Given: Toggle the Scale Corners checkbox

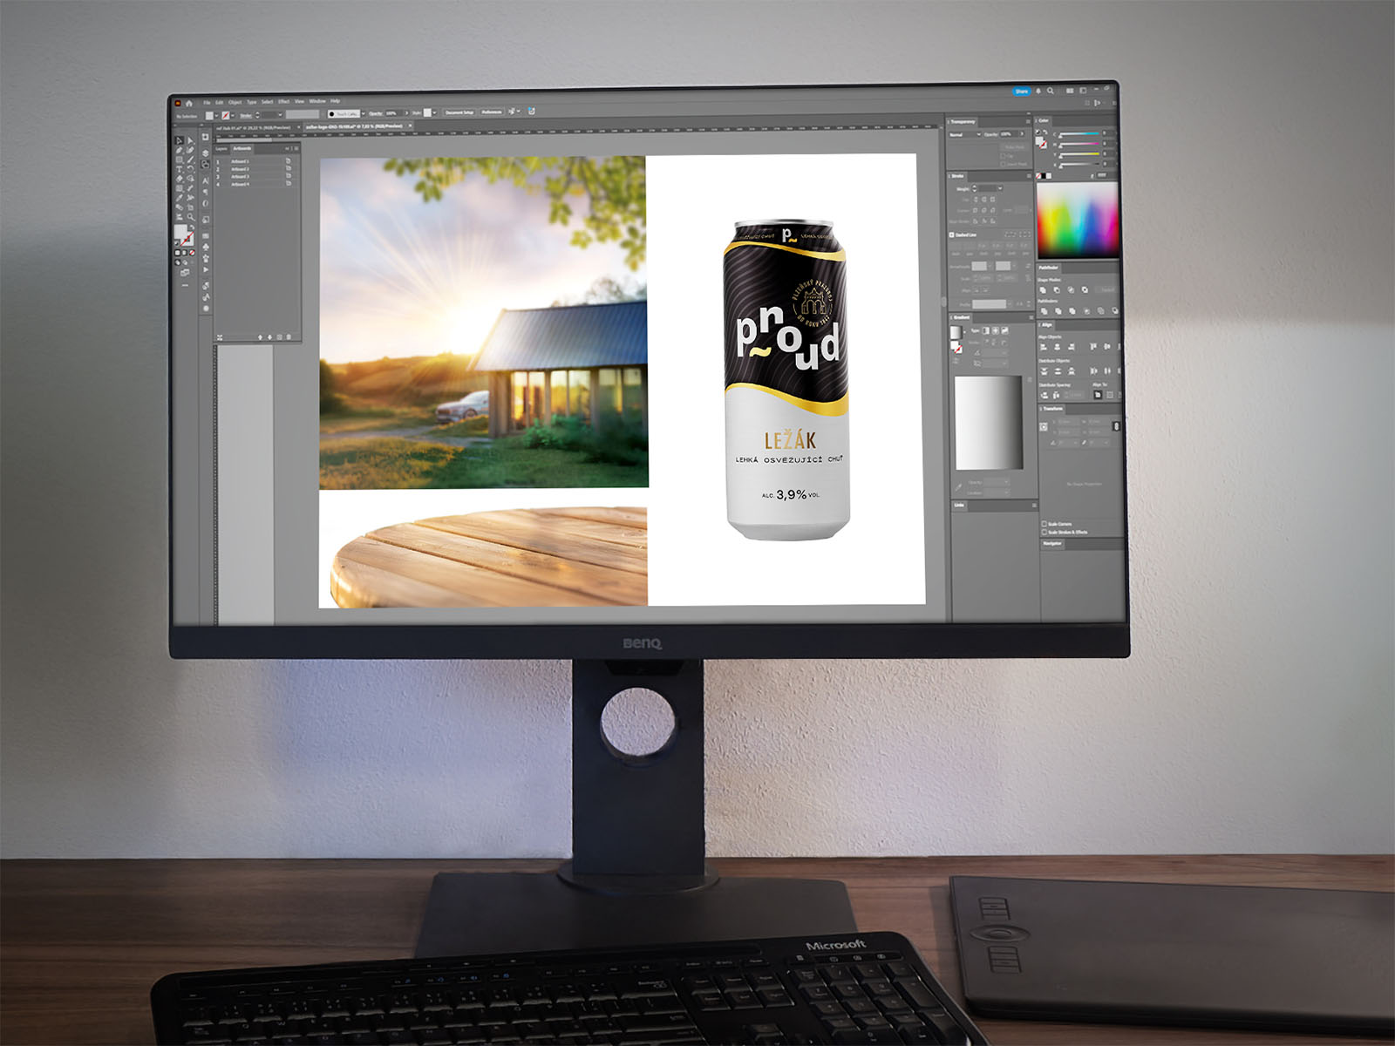Looking at the screenshot, I should coord(1045,524).
